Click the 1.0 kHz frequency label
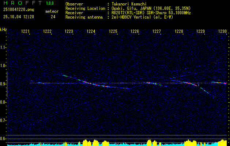The image size is (230, 146). (x=3, y=66)
